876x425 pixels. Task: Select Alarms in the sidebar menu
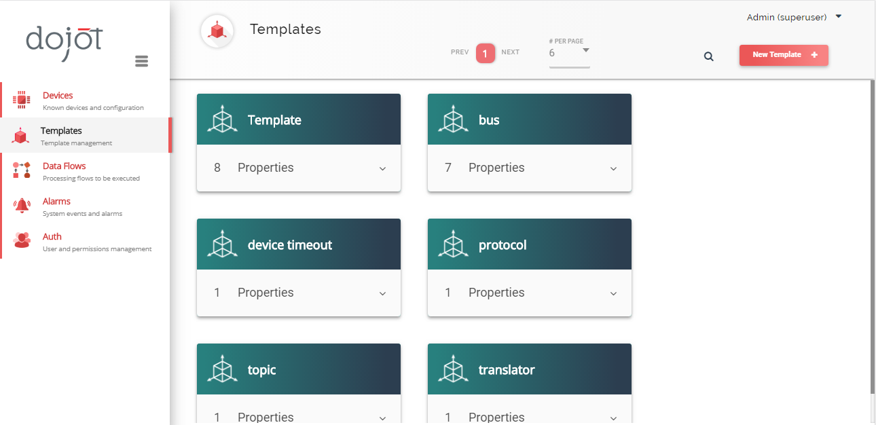[56, 201]
